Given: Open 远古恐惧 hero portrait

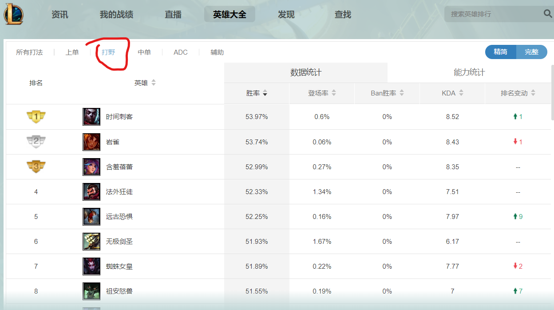Looking at the screenshot, I should coord(91,217).
